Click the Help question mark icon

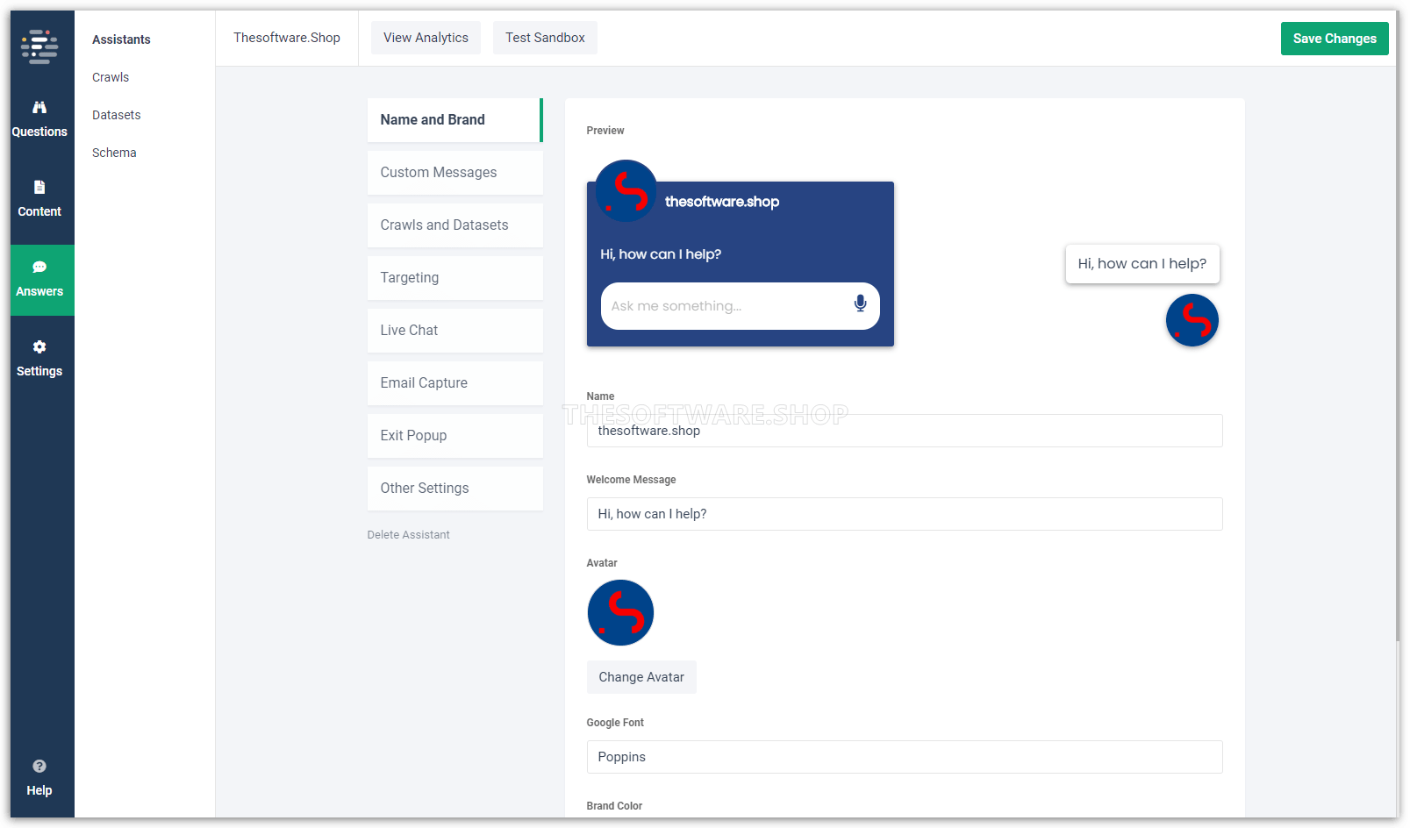[39, 767]
